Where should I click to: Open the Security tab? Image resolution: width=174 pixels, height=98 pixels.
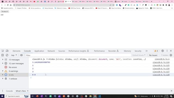point(138,51)
